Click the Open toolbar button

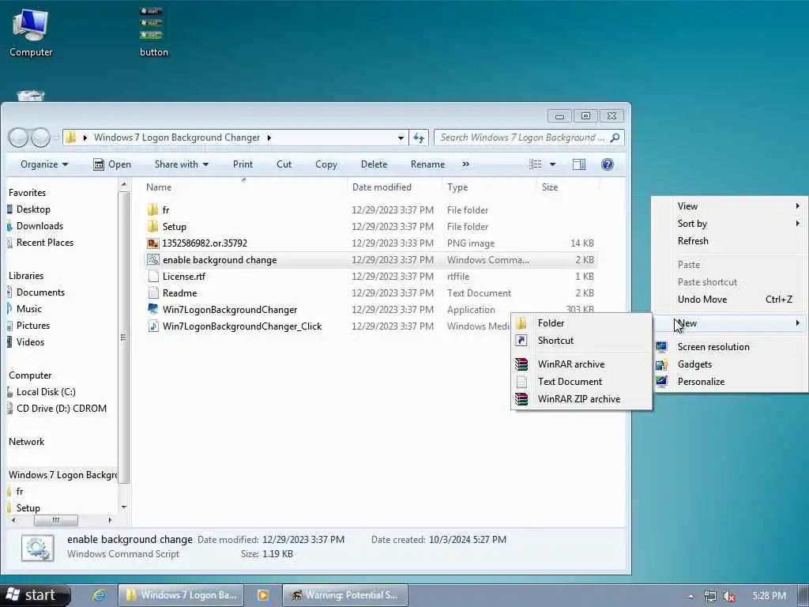[112, 164]
